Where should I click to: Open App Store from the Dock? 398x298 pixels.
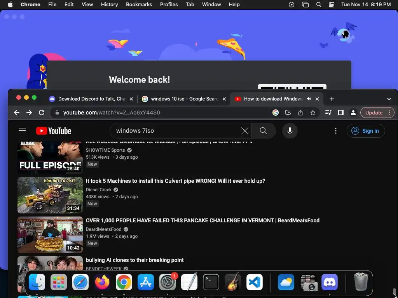pyautogui.click(x=146, y=282)
